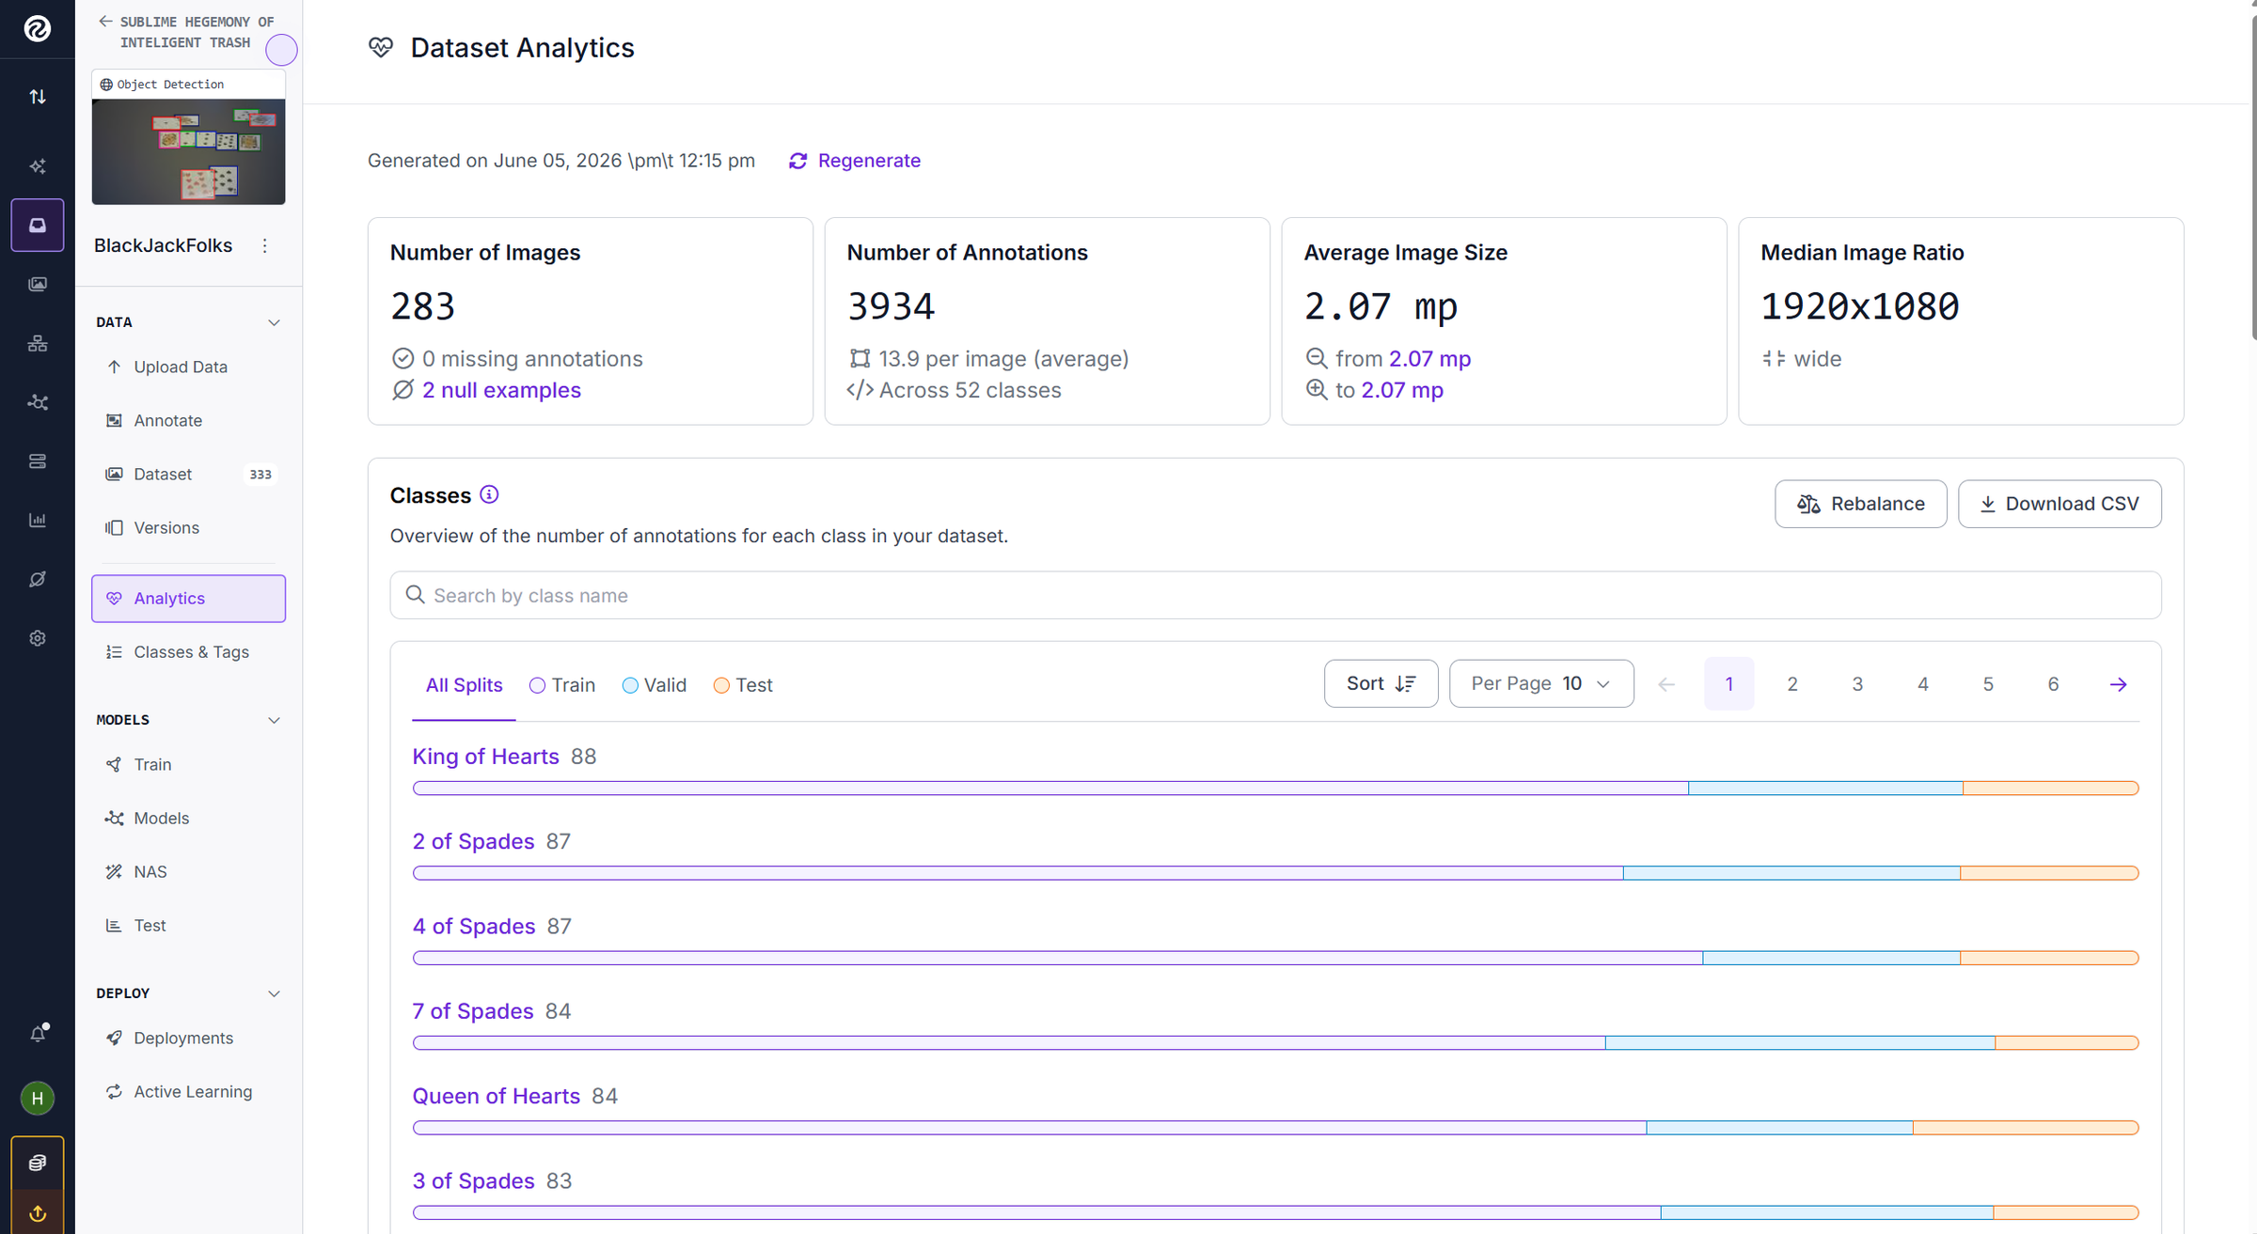Click the sparkles icon in dark rail
Viewport: 2257px width, 1234px height.
pyautogui.click(x=38, y=166)
